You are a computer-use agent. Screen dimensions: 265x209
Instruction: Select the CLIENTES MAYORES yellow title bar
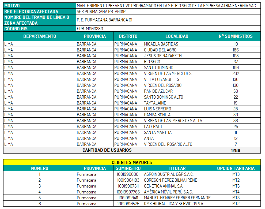[x=132, y=162]
